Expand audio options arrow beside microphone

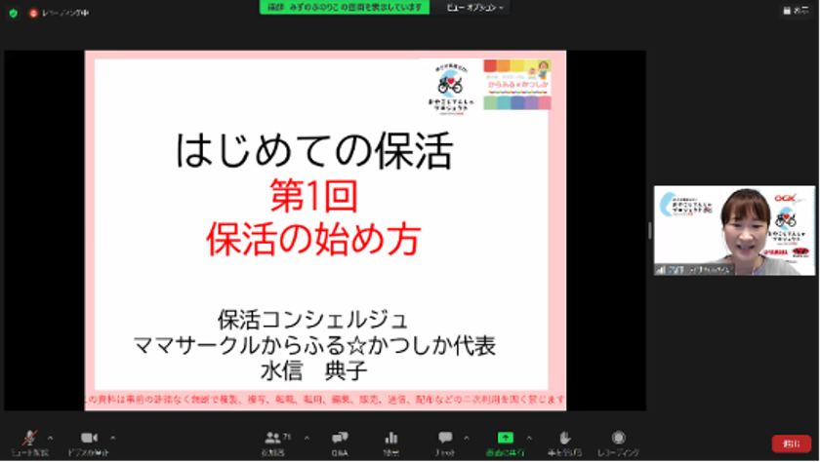click(x=50, y=438)
